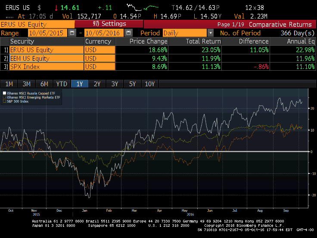Image resolution: width=317 pixels, height=238 pixels.
Task: Click the intraday mini sparkline chart
Action: point(143,7)
